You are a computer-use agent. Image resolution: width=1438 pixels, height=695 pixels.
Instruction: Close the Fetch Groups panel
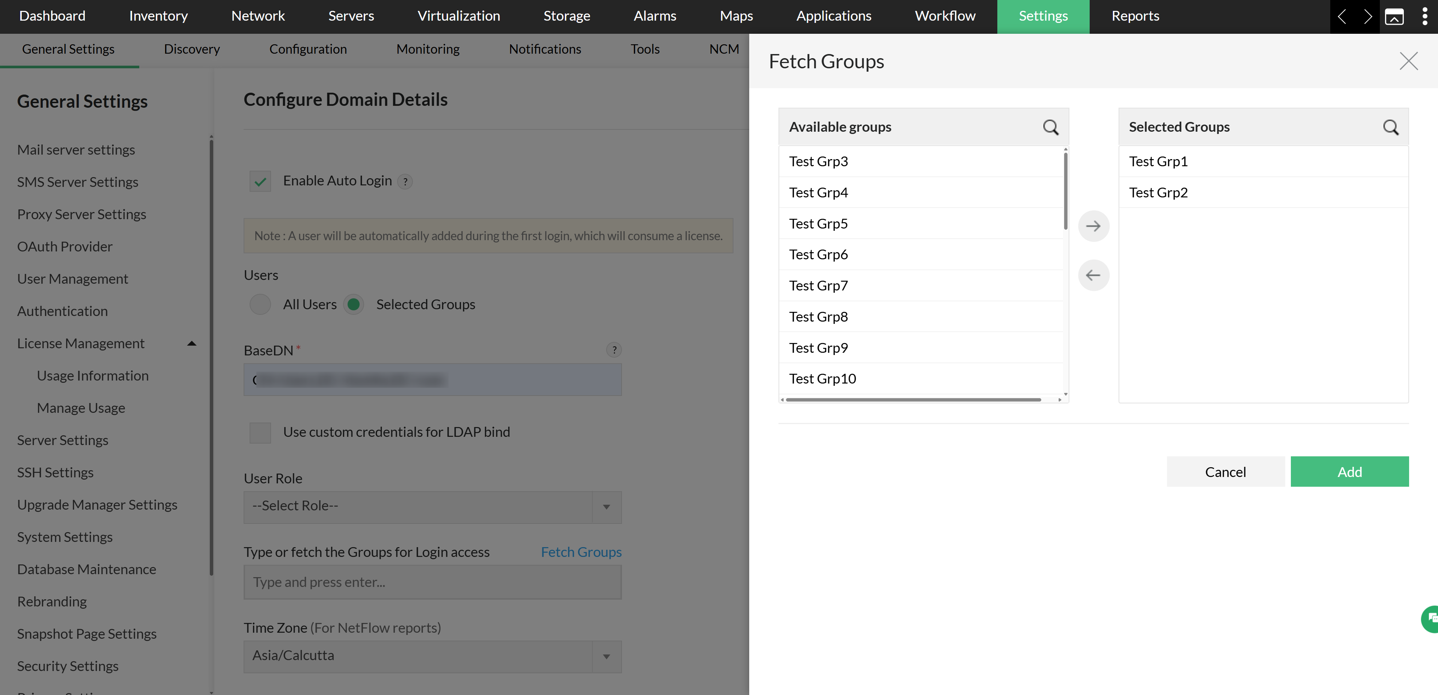[x=1408, y=61]
